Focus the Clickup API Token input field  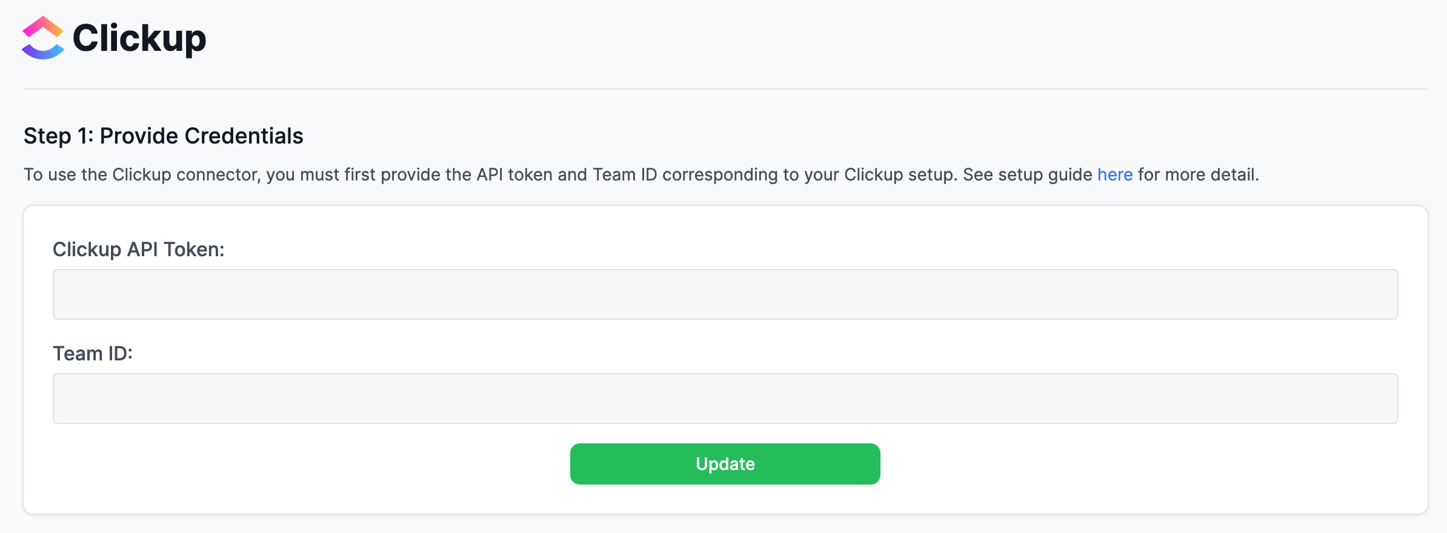coord(725,294)
